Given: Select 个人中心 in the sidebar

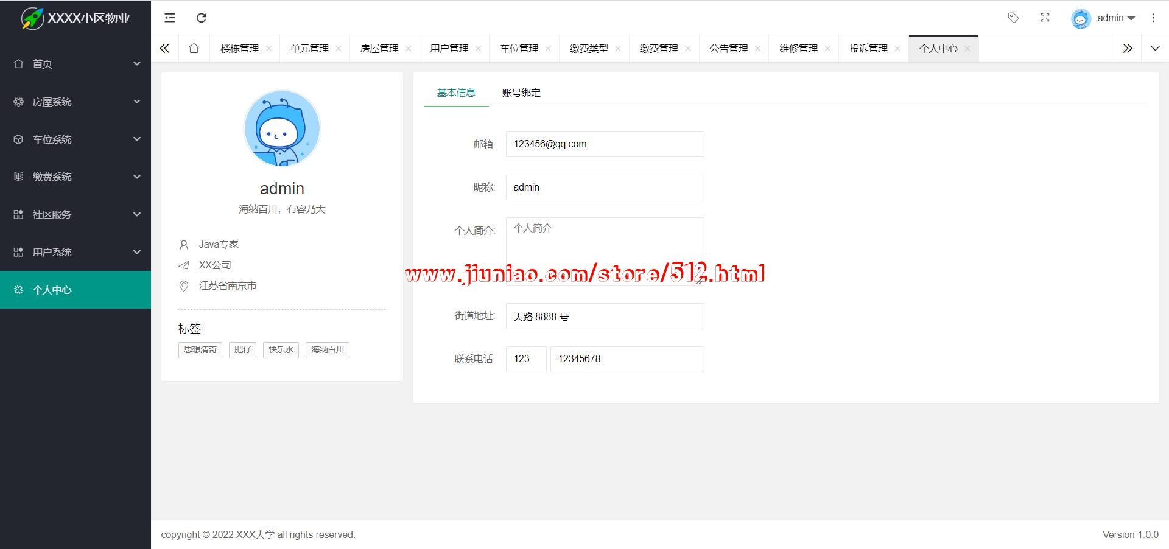Looking at the screenshot, I should pos(75,290).
